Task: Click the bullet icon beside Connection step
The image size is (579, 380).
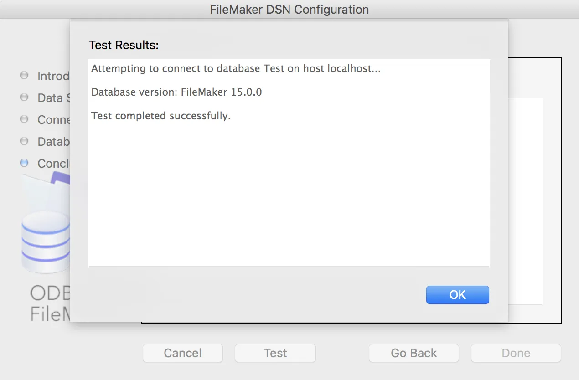Action: point(24,119)
